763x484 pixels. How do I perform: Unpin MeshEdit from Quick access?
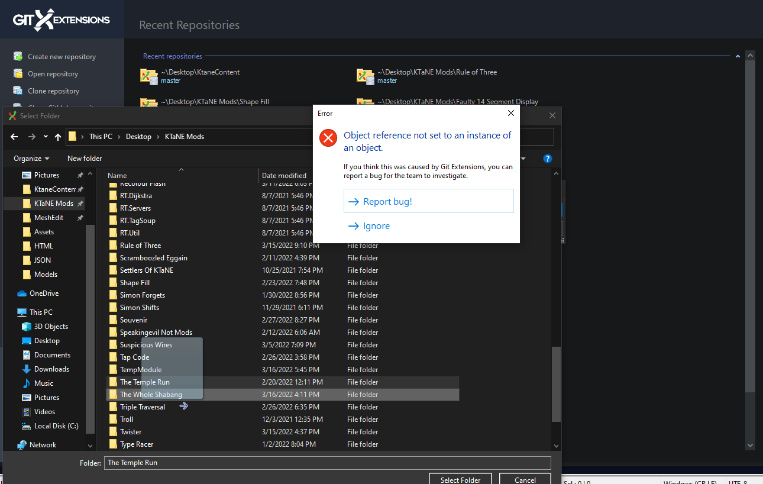(x=82, y=217)
